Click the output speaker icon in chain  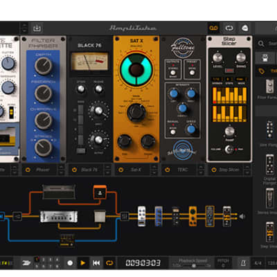[x=242, y=217]
